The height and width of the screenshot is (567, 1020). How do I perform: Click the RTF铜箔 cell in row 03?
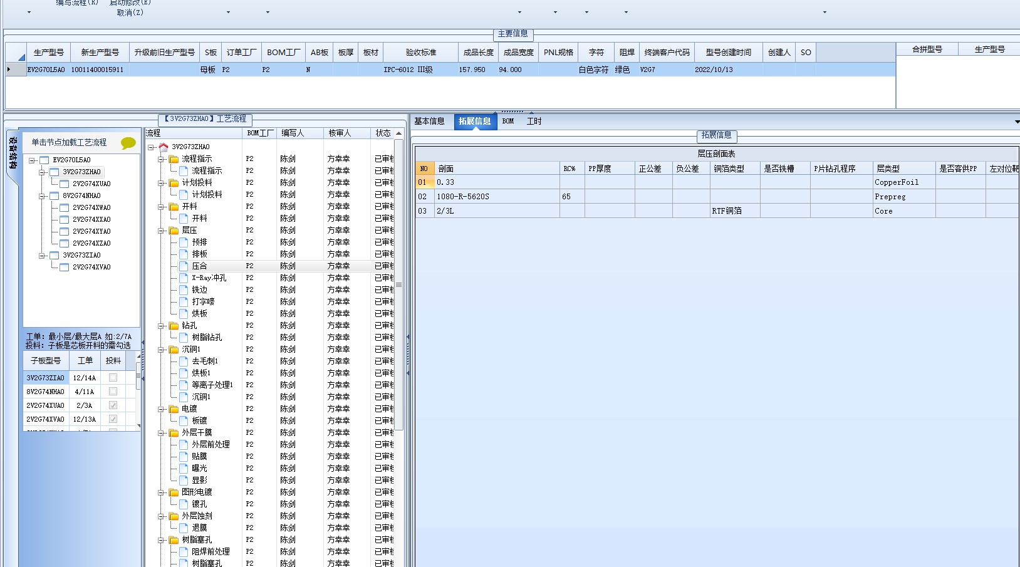pos(735,211)
